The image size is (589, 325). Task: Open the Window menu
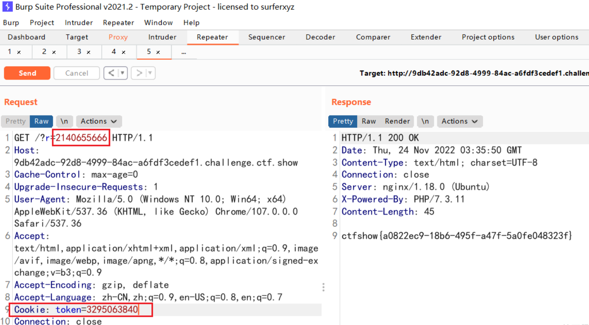158,23
